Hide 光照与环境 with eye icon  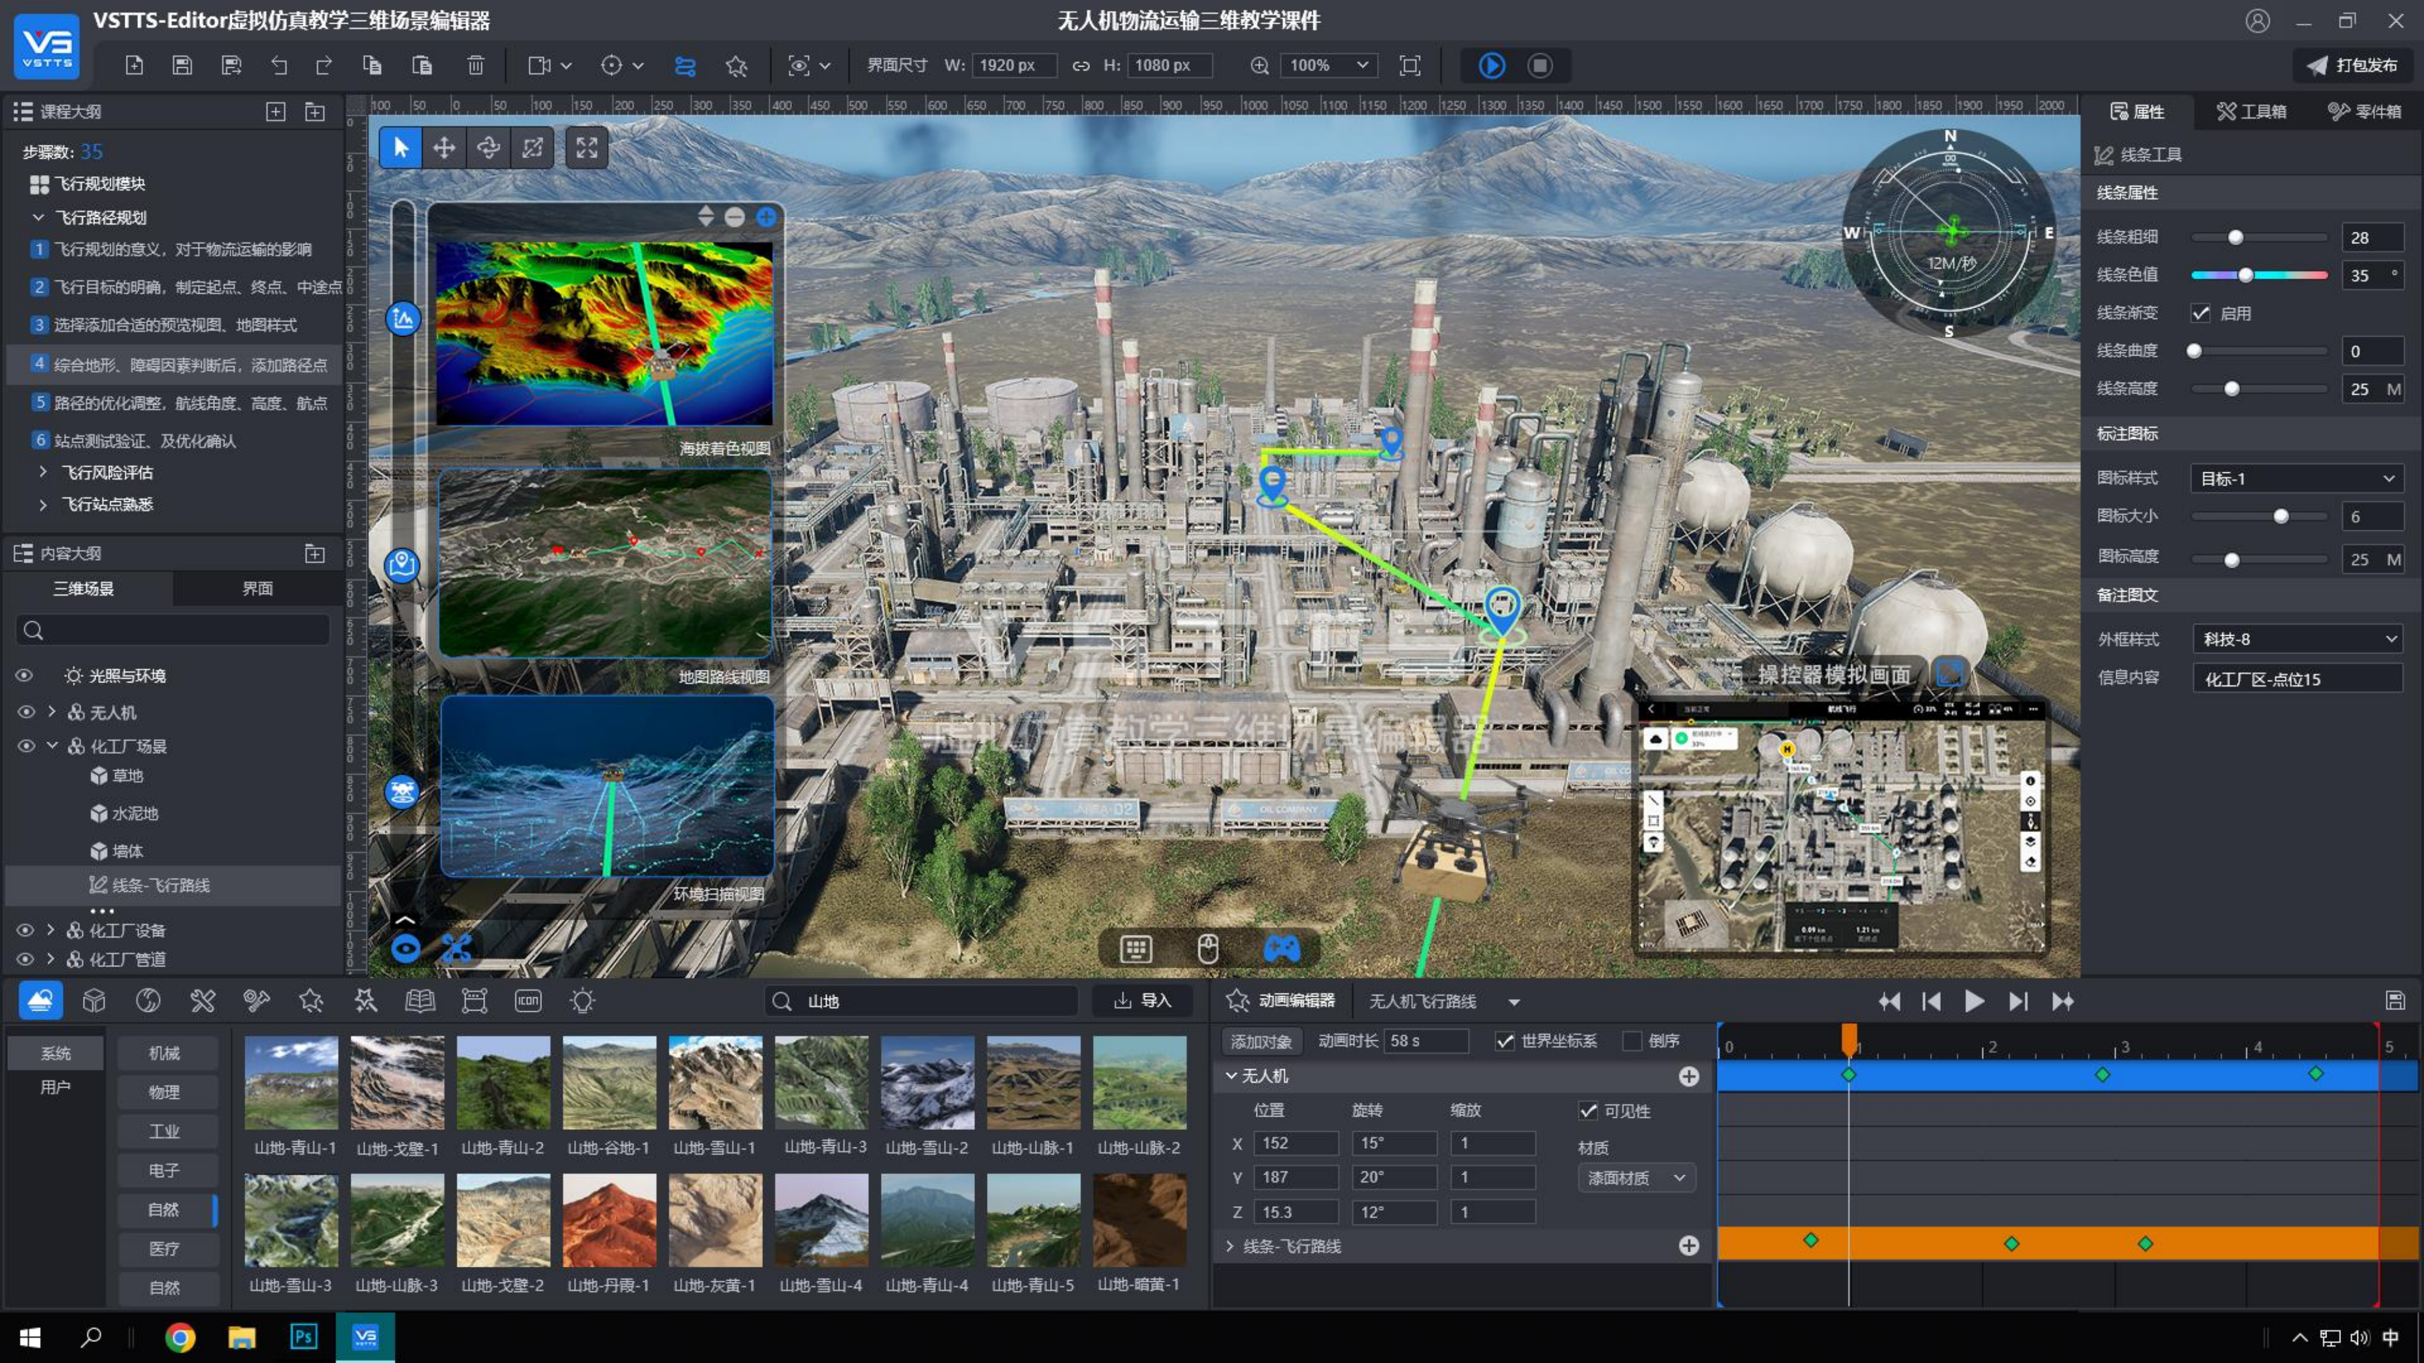tap(24, 675)
